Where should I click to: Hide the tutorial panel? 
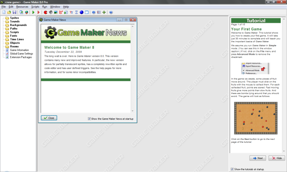[x=277, y=158]
